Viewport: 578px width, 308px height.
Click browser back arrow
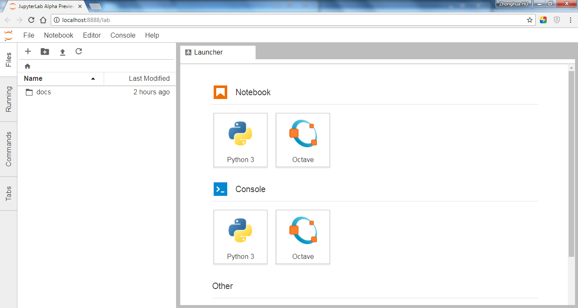pyautogui.click(x=8, y=20)
